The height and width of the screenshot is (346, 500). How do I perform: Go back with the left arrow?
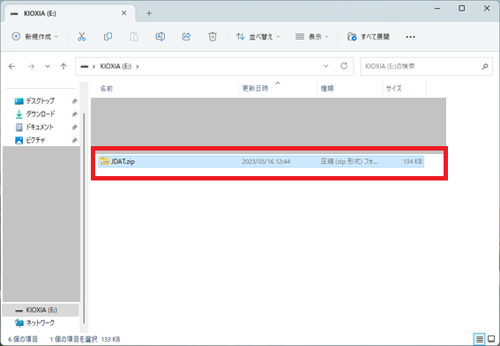point(12,66)
